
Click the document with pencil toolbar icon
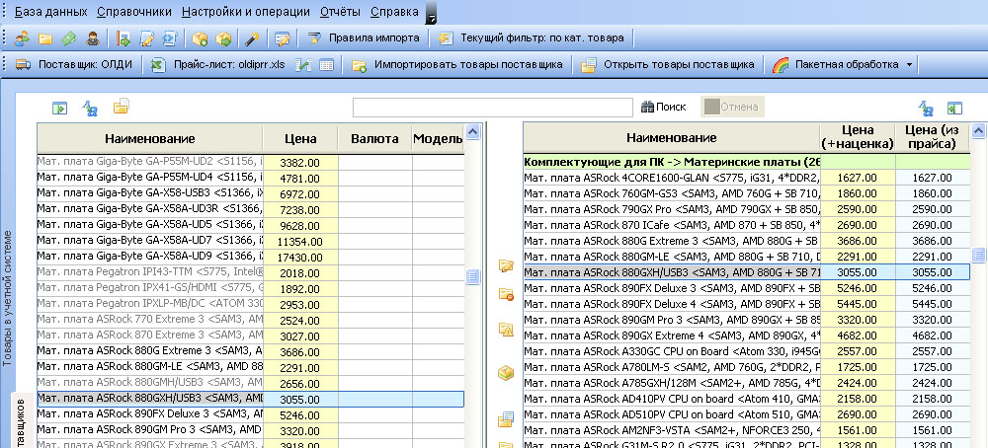146,38
